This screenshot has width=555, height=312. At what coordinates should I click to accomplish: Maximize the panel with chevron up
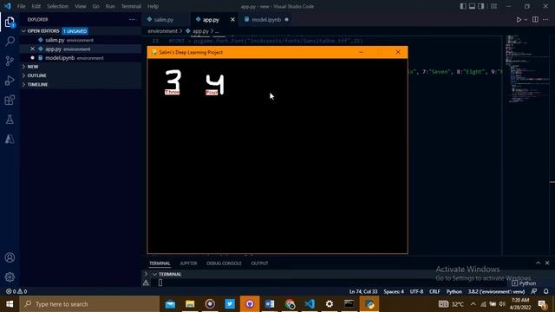pyautogui.click(x=538, y=263)
